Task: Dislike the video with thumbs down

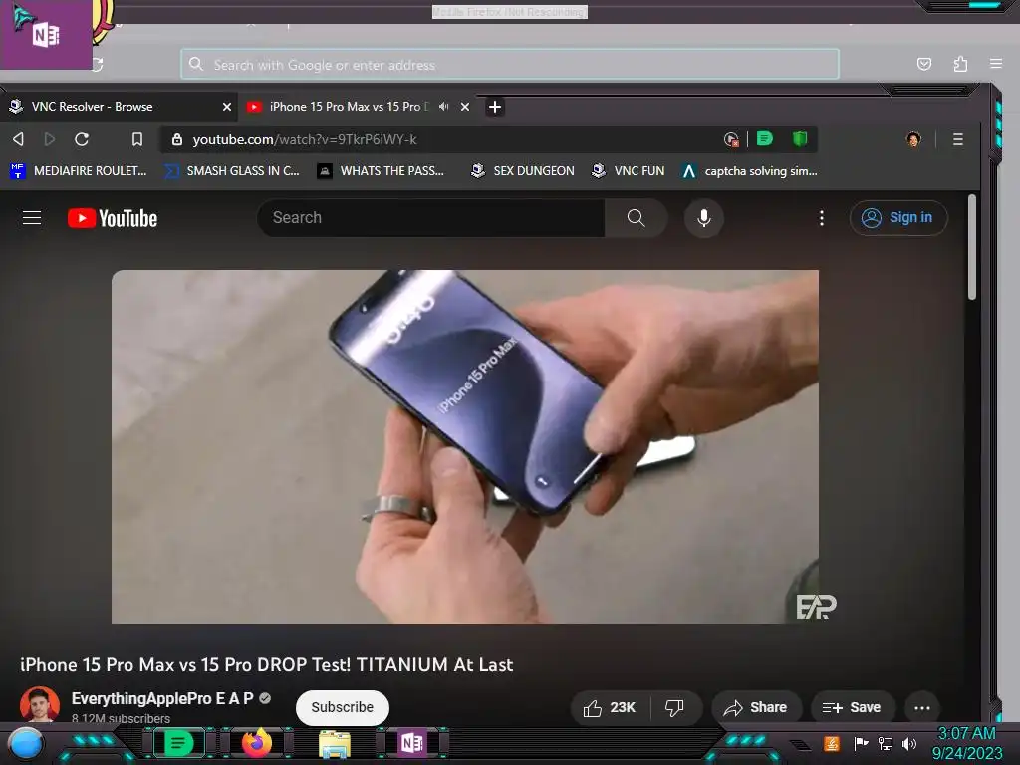Action: point(675,708)
